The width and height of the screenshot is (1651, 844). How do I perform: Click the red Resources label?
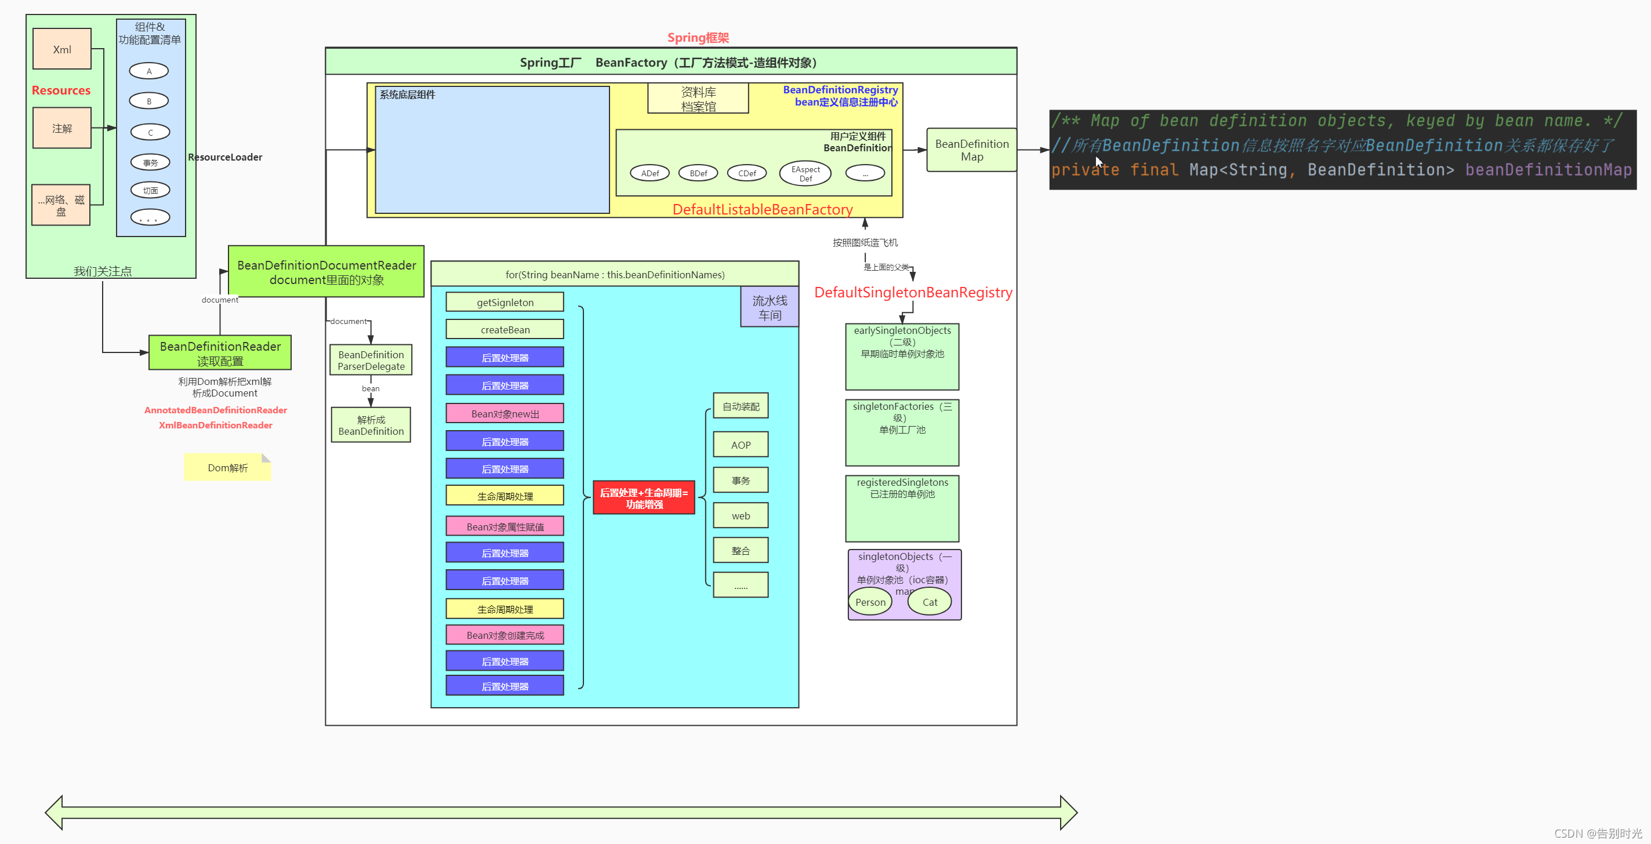pos(61,90)
